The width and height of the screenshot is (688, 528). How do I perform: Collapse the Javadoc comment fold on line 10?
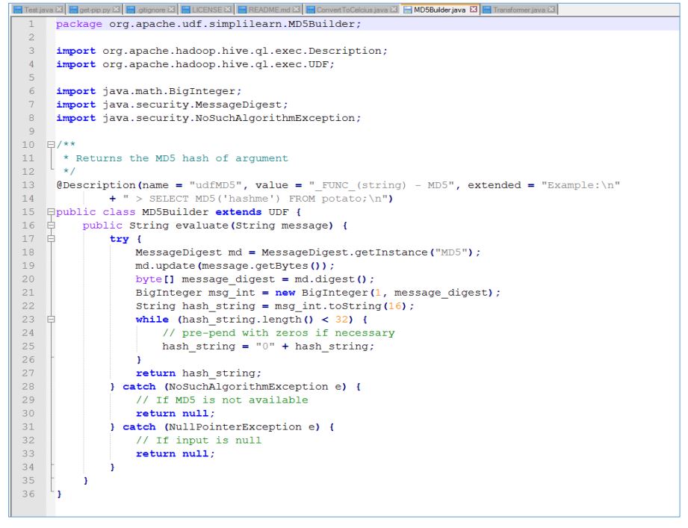tap(51, 144)
